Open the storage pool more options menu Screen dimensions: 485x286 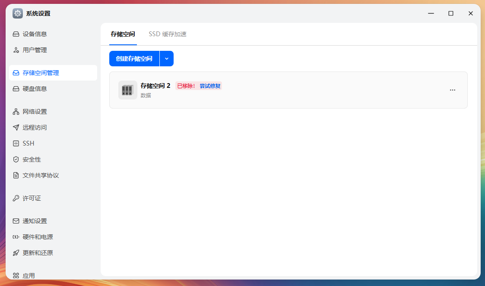point(453,90)
